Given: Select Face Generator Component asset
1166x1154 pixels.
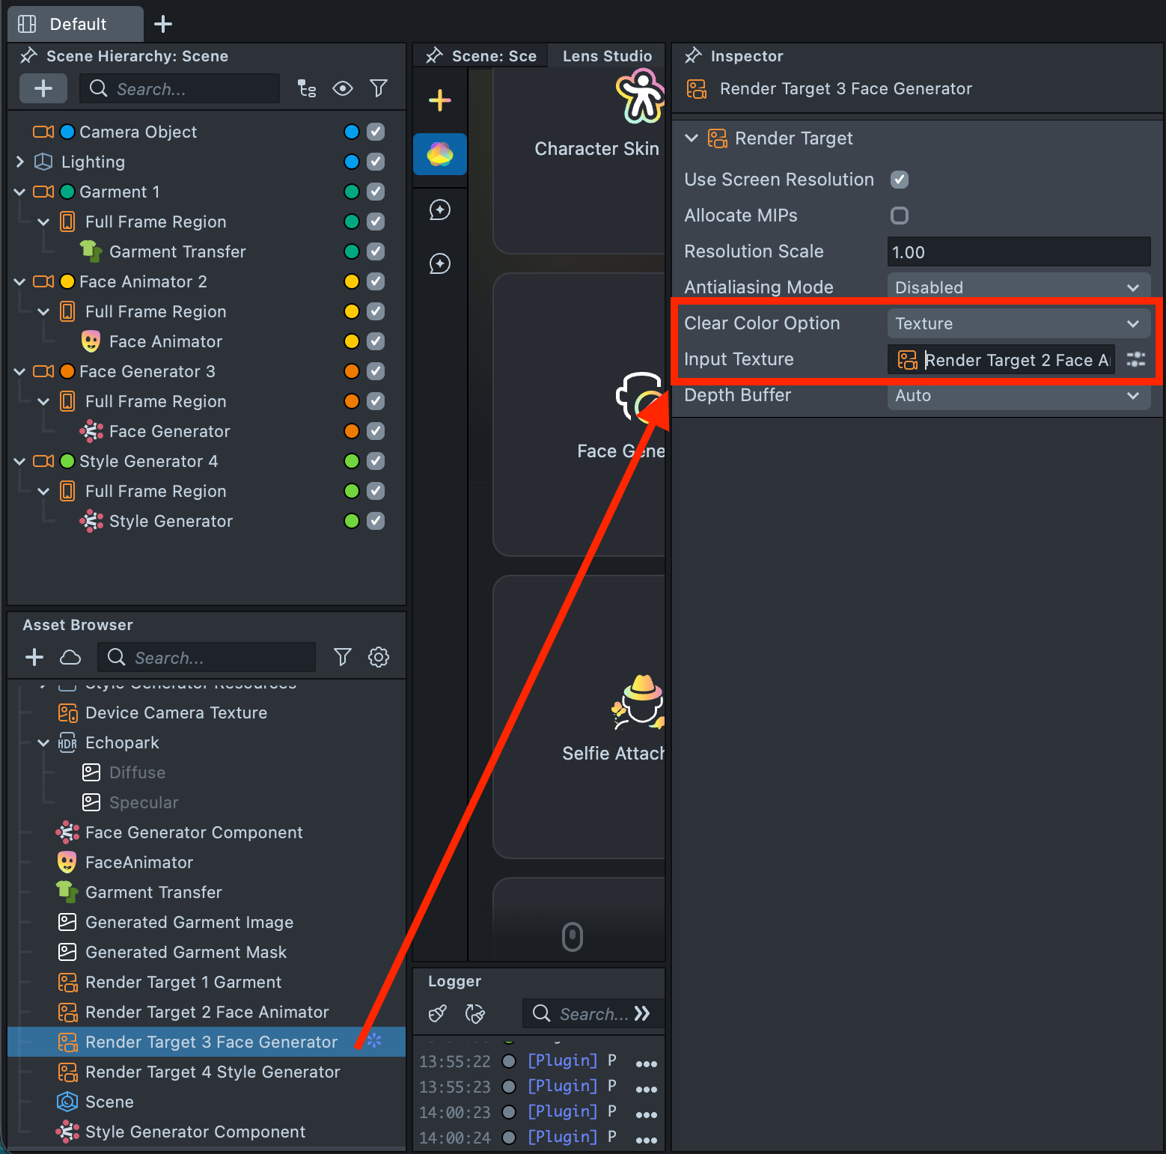Looking at the screenshot, I should (x=194, y=832).
